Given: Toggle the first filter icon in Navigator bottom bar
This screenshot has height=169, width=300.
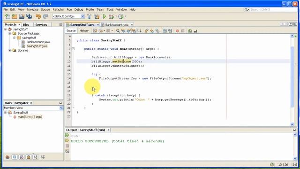Looking at the screenshot, I should click(7, 157).
